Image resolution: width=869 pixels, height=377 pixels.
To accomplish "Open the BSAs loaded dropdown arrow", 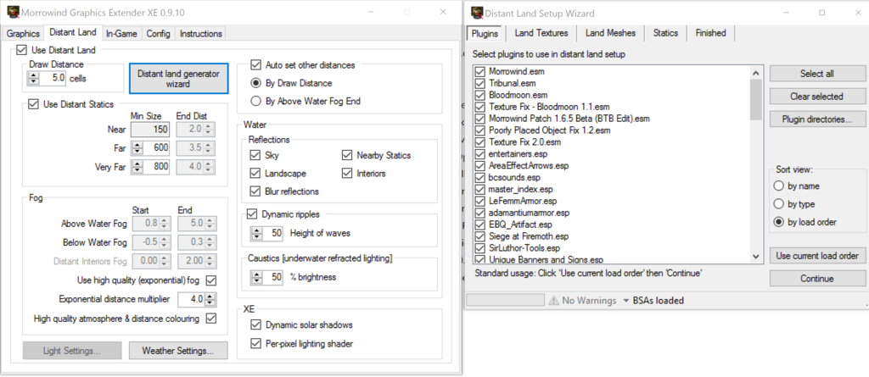I will coord(625,301).
